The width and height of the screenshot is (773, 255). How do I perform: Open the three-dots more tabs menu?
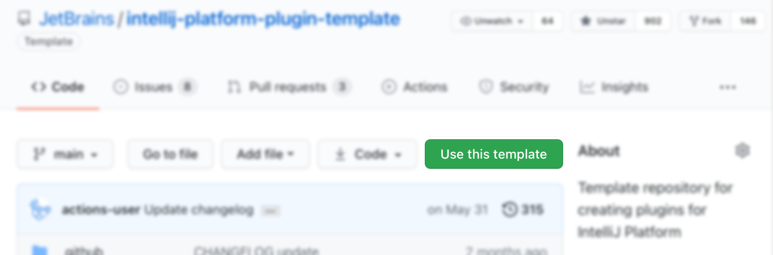[x=727, y=87]
